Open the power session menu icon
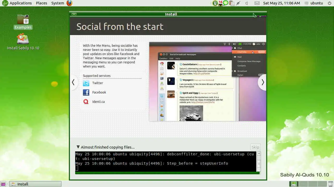The width and height of the screenshot is (334, 187). coord(330,3)
